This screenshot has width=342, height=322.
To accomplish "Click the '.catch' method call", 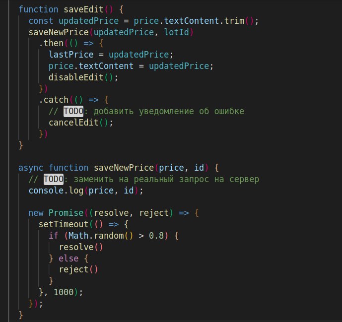I will click(54, 100).
